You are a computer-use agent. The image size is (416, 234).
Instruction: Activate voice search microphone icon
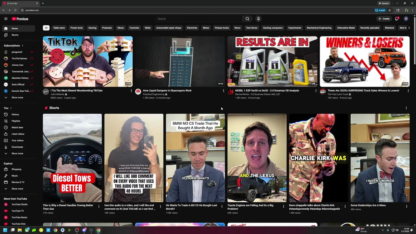click(x=258, y=19)
